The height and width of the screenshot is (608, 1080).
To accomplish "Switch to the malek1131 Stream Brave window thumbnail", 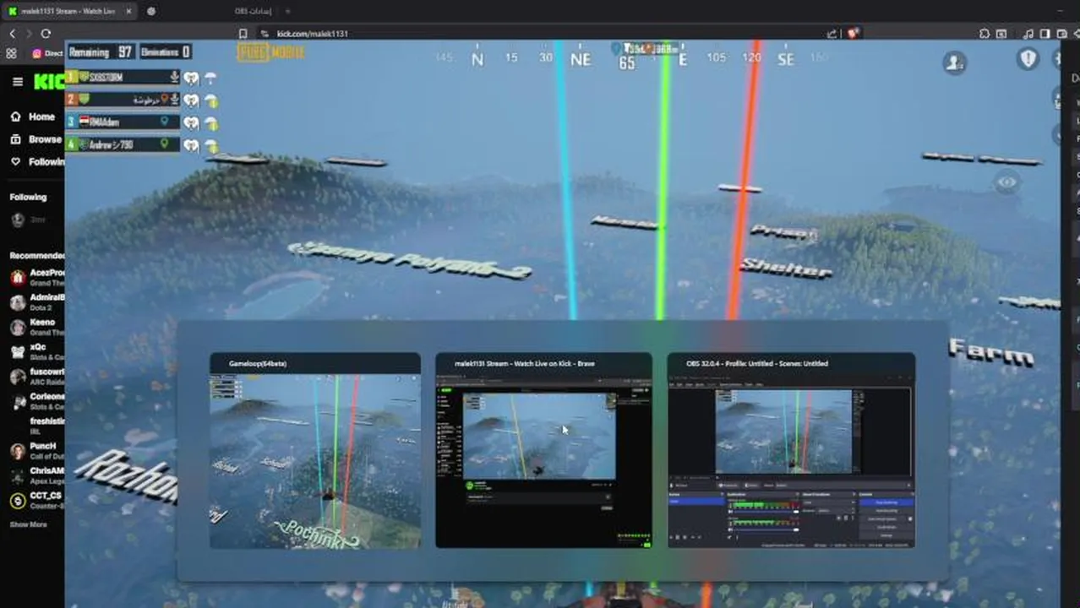I will pos(543,451).
